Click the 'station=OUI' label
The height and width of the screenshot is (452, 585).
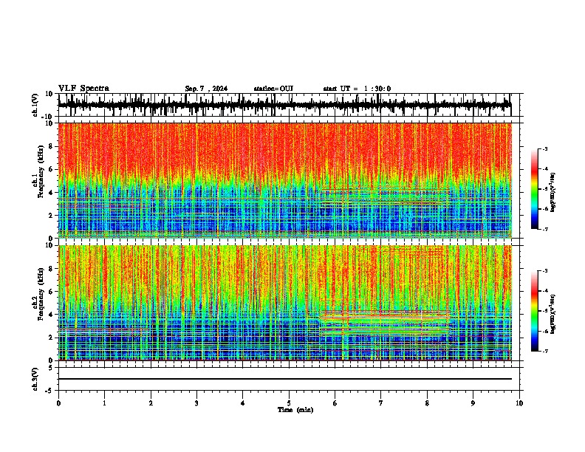tap(273, 89)
